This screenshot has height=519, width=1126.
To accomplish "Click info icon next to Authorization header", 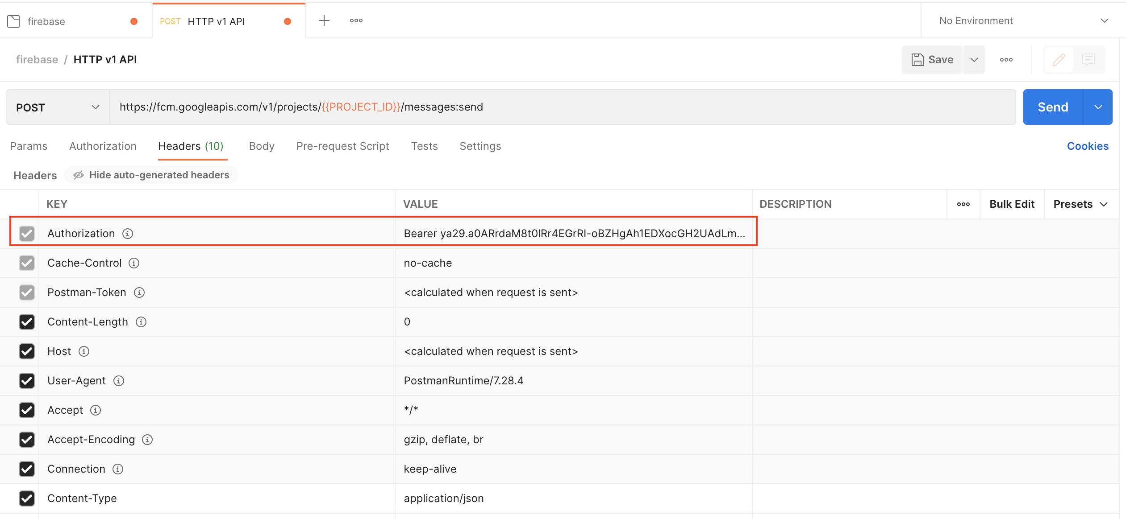I will point(128,234).
